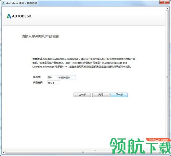Click the 上一步 (Back) button
The height and width of the screenshot is (156, 171).
click(x=82, y=95)
